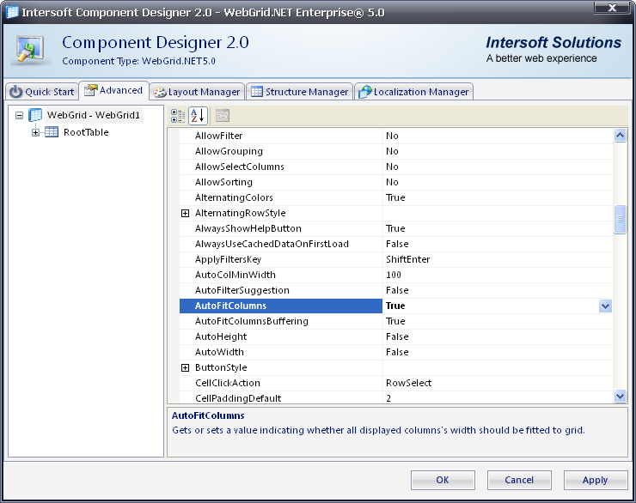The image size is (636, 503).
Task: Click the AutoFilterSuggestion False value
Action: pyautogui.click(x=498, y=290)
